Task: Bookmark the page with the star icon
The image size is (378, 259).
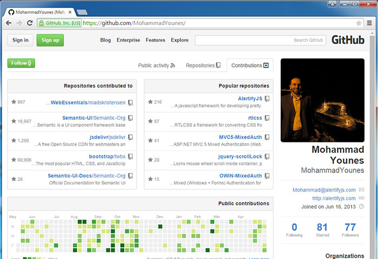Action: click(x=359, y=23)
